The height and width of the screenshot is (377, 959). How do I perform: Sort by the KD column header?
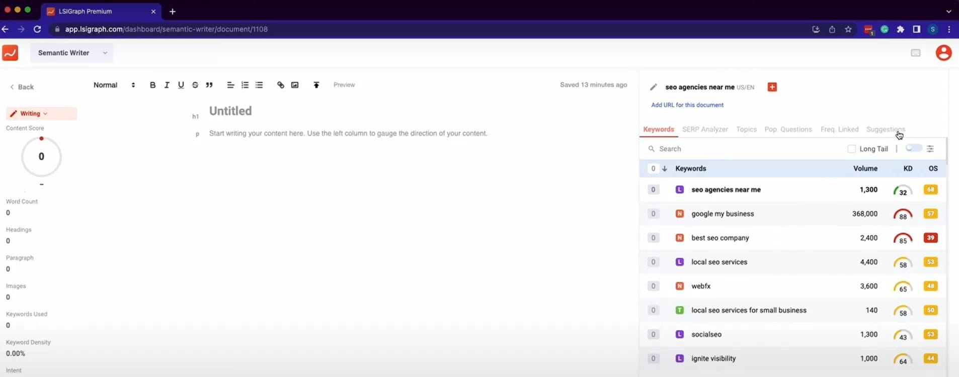[x=908, y=168]
